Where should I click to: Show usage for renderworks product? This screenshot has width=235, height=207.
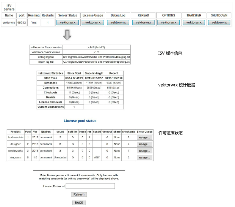pyautogui.click(x=144, y=151)
